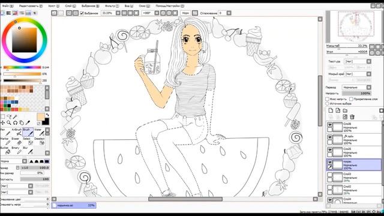This screenshot has height=216, width=384.
Task: Click the Норм straight-line mode button
Action: click(x=185, y=13)
